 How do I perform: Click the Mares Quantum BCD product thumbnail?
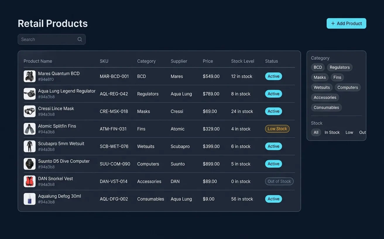[x=30, y=76]
